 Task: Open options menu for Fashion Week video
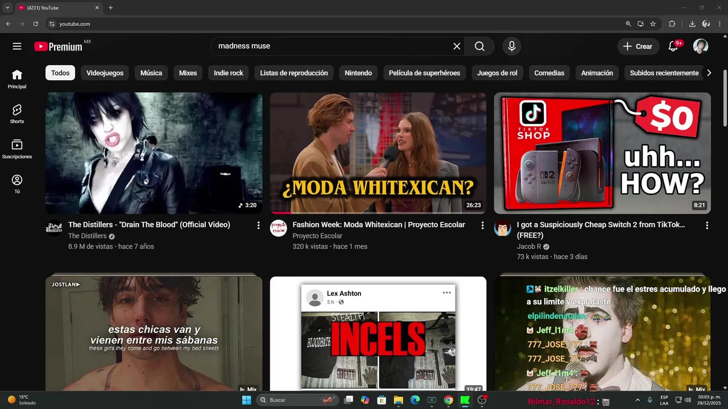click(x=483, y=226)
